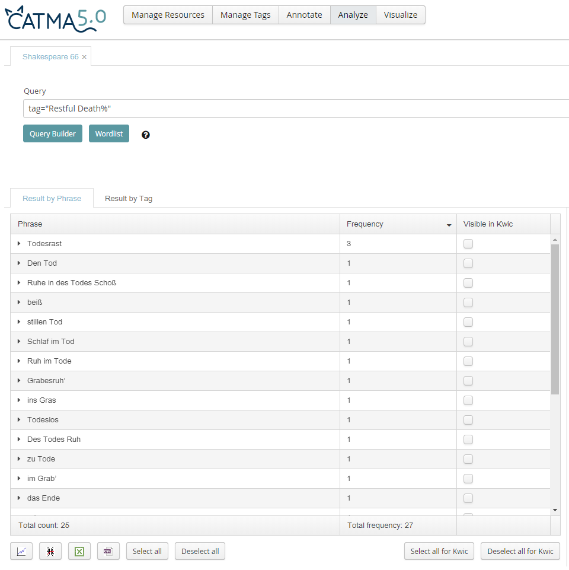Close the Shakespeare 66 tab

click(84, 57)
